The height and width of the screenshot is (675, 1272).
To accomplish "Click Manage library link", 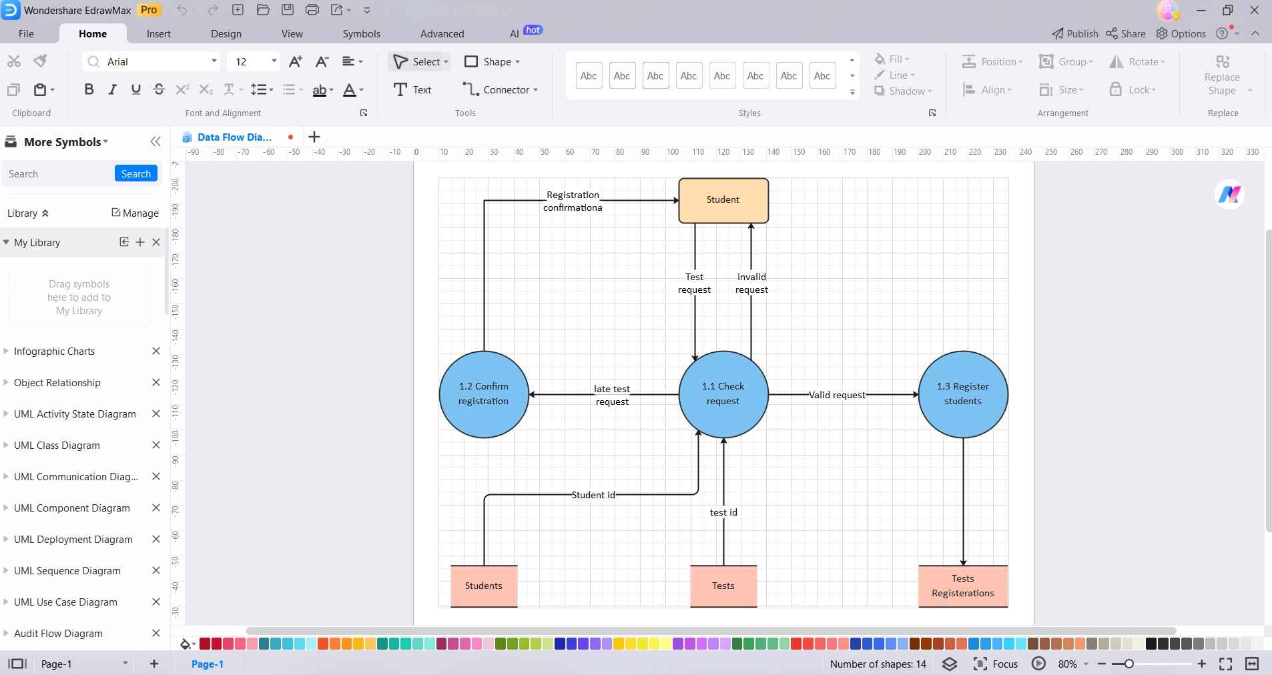I will tap(135, 213).
